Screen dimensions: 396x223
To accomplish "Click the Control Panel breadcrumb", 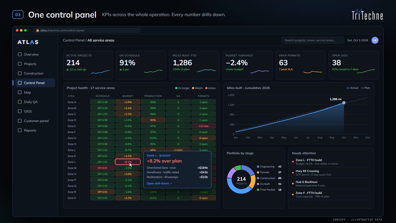I will 74,40.
